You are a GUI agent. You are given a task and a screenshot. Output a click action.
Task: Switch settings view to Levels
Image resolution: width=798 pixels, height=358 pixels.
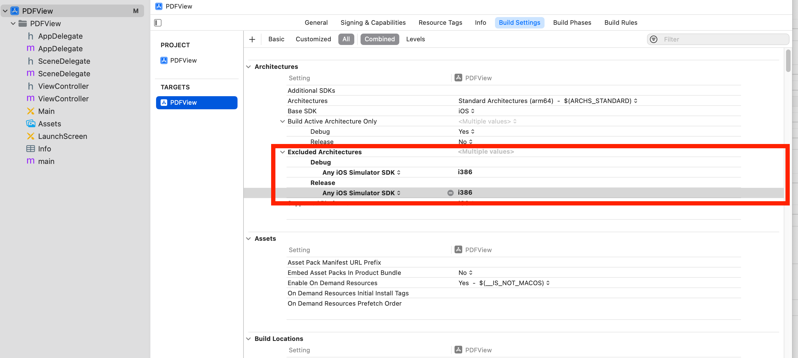click(415, 39)
